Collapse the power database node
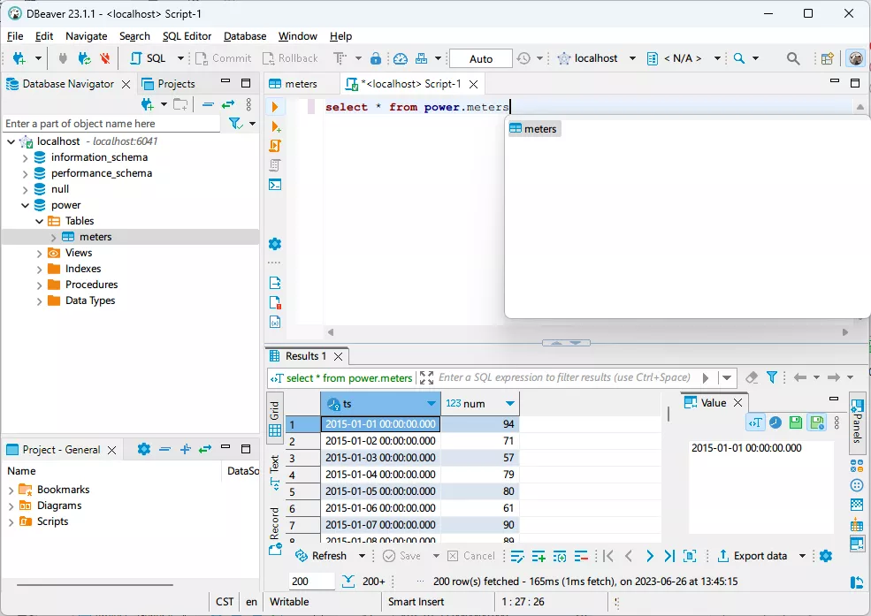This screenshot has height=616, width=871. coord(26,205)
